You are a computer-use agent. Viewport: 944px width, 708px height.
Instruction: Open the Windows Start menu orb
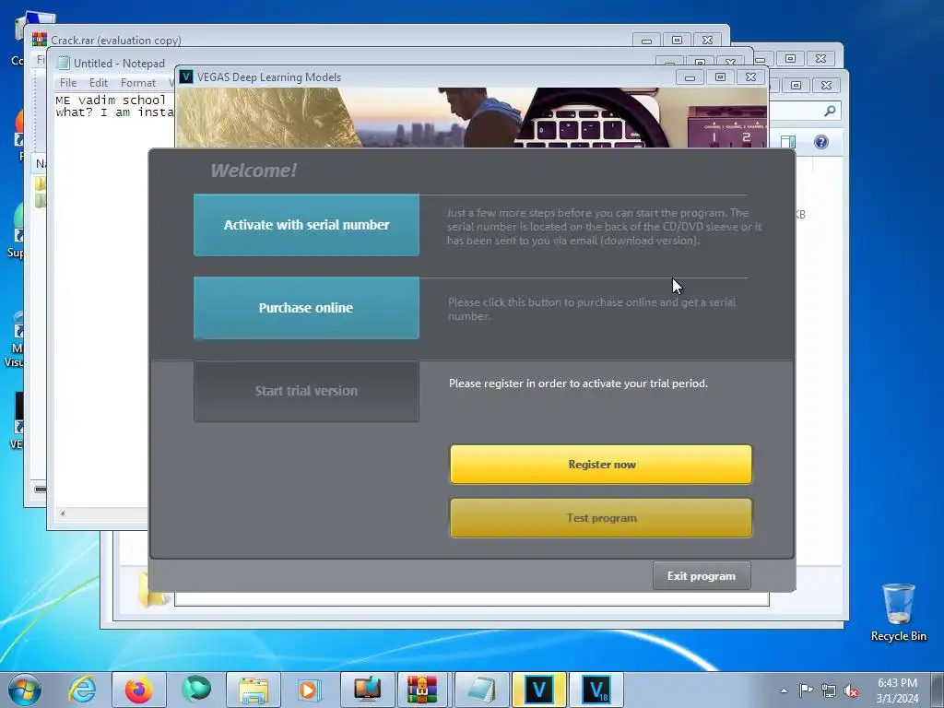click(x=25, y=690)
